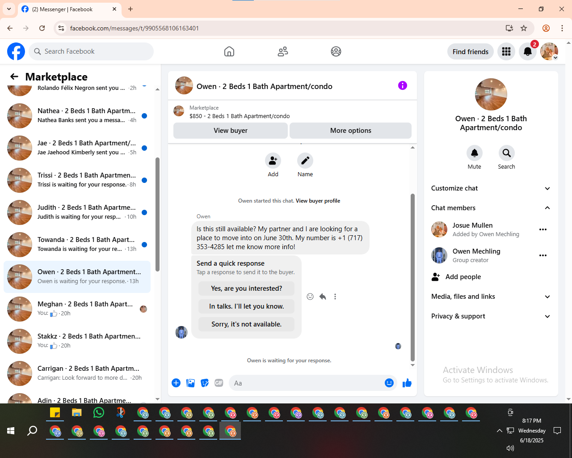Viewport: 572px width, 458px height.
Task: Send quick response 'In talks. I'll let you know.'
Action: 247,306
